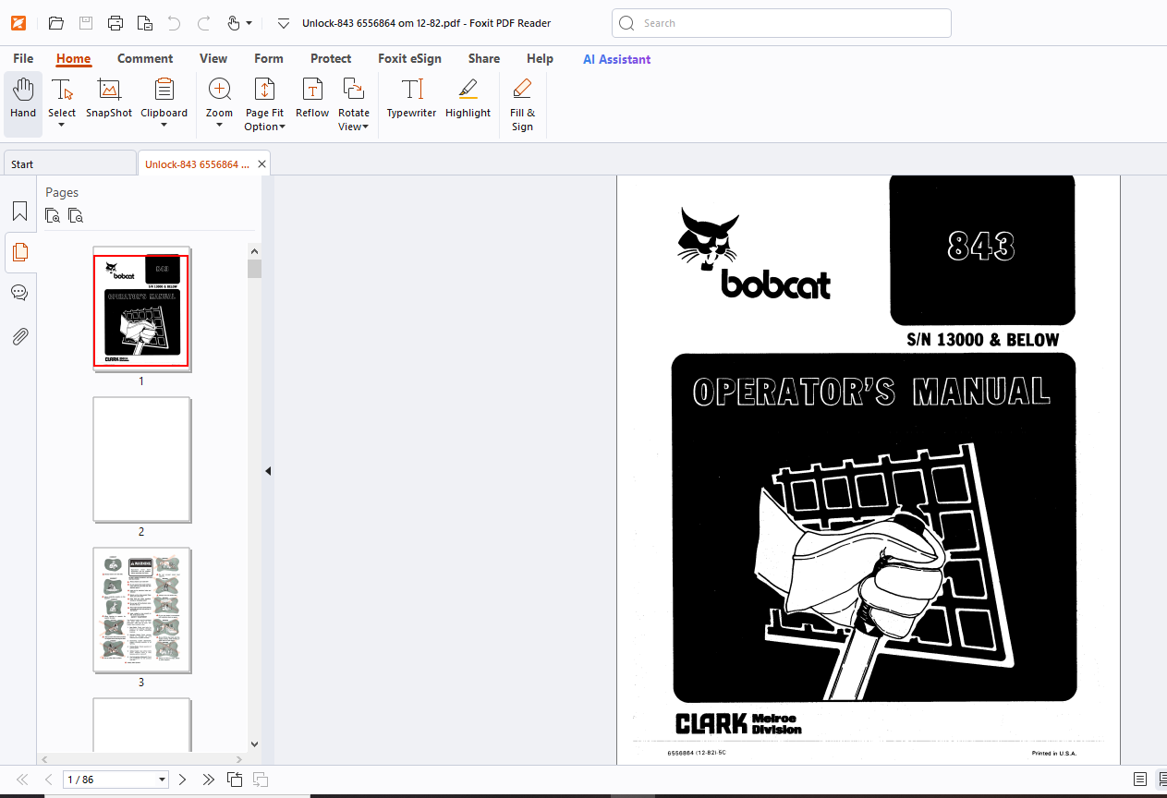Click the Redo arrow in quick toolbar
This screenshot has height=798, width=1167.
click(x=203, y=23)
